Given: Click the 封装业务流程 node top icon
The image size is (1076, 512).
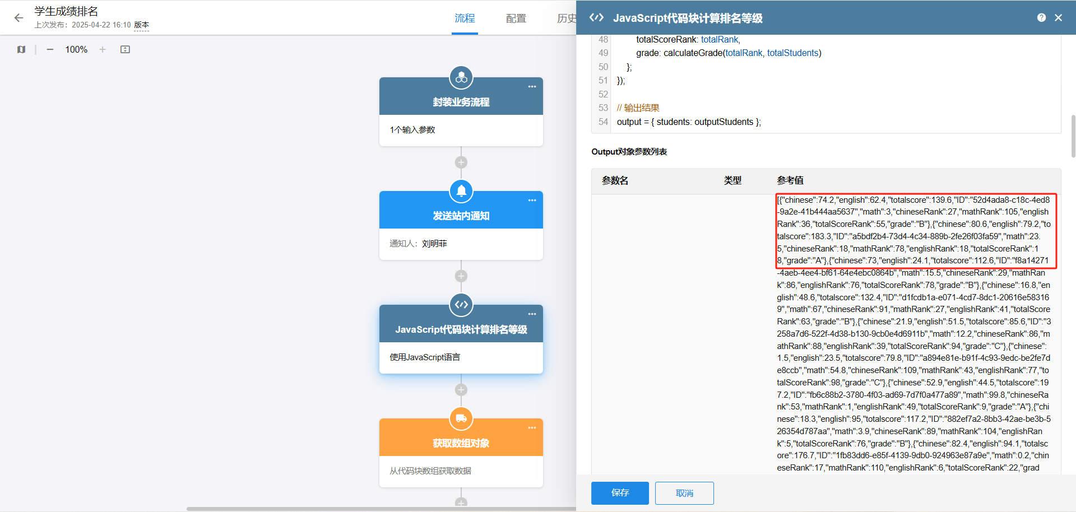Looking at the screenshot, I should coord(461,78).
